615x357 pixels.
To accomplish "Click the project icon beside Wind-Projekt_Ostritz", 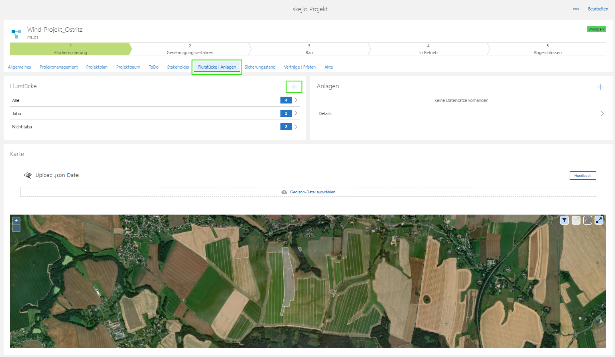I will pyautogui.click(x=16, y=33).
